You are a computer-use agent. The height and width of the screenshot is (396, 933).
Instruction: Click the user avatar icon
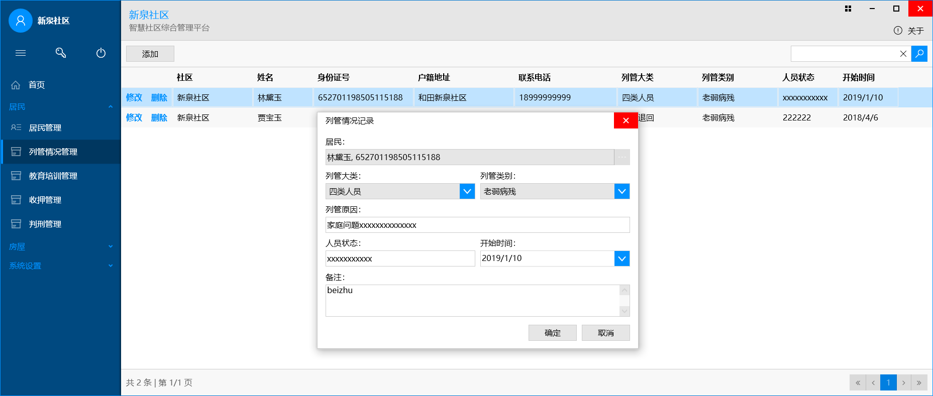[x=21, y=21]
